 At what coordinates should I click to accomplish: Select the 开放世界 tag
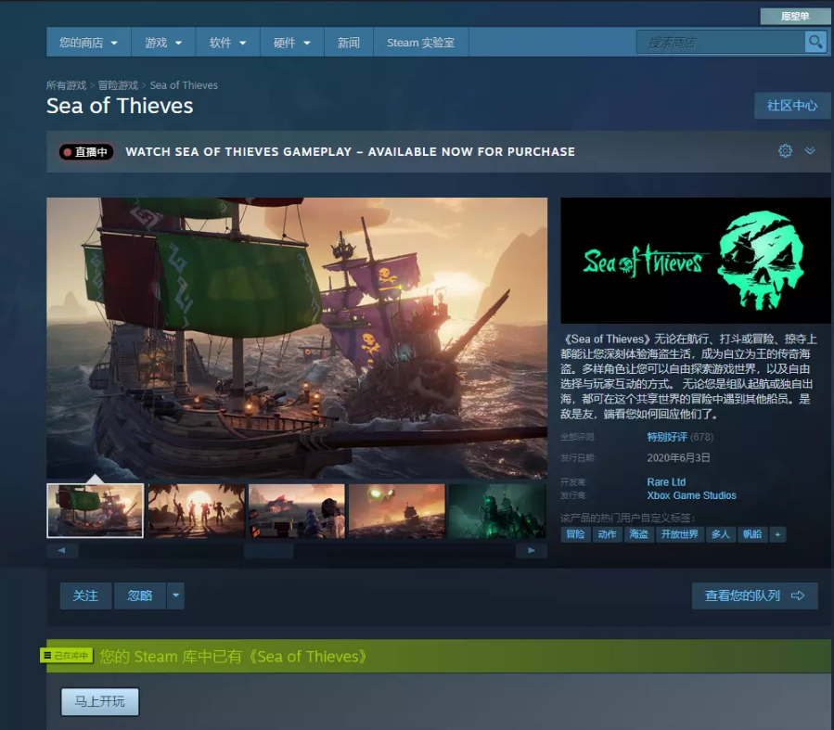click(680, 534)
